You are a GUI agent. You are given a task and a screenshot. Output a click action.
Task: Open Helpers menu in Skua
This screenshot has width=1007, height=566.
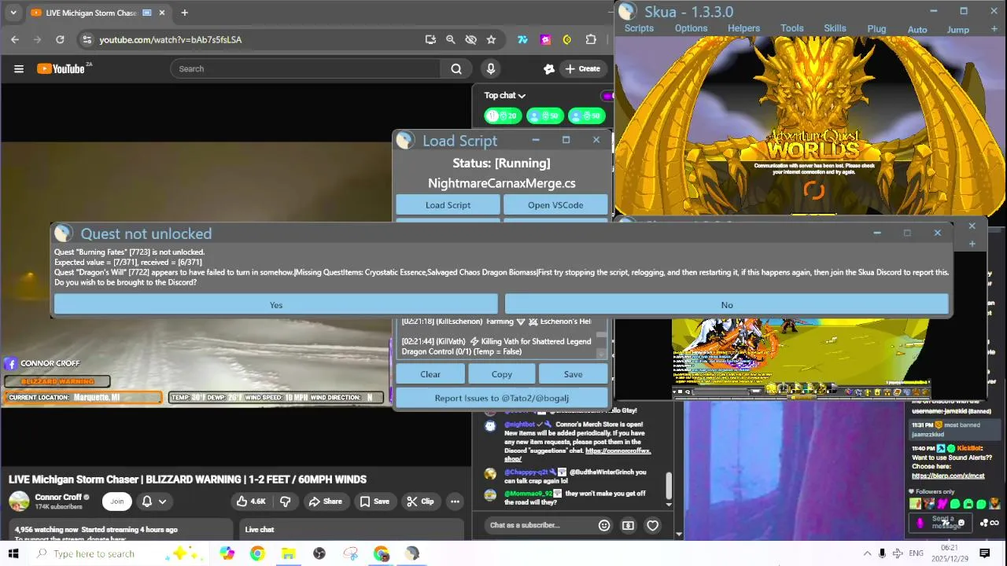743,28
